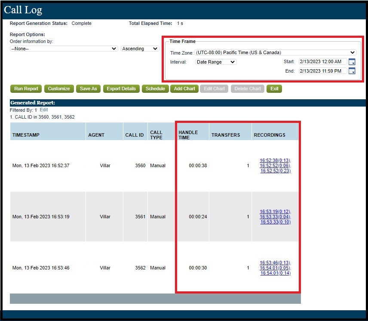This screenshot has width=368, height=321.
Task: Open recording 16:54:01(0:14)
Action: coord(276,273)
